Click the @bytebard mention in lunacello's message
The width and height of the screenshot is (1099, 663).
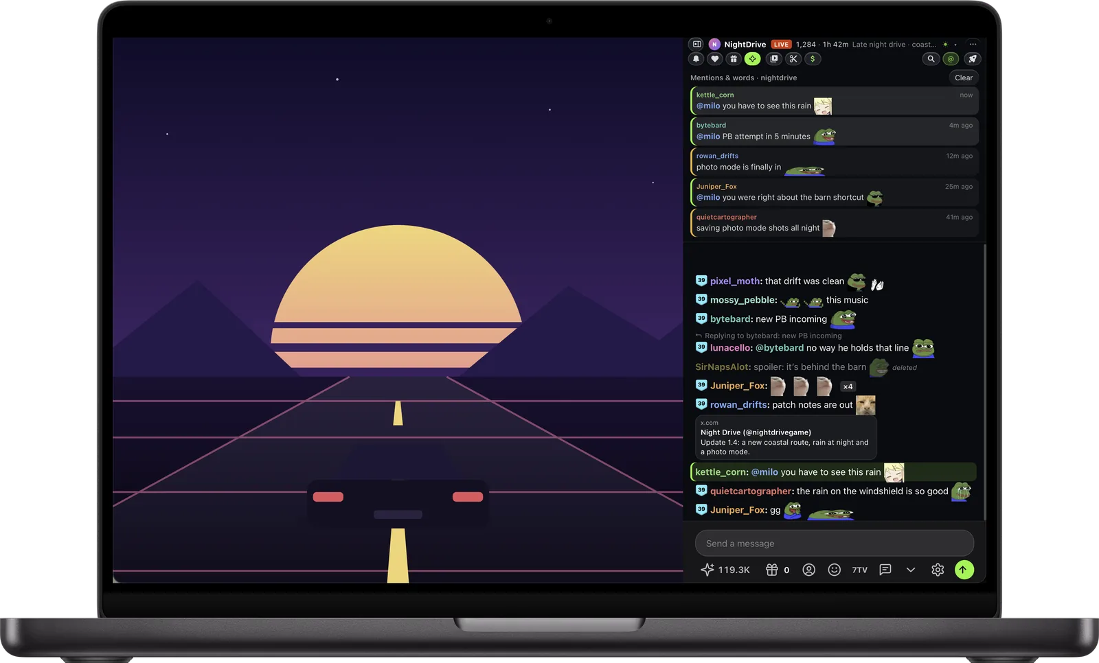pos(780,348)
